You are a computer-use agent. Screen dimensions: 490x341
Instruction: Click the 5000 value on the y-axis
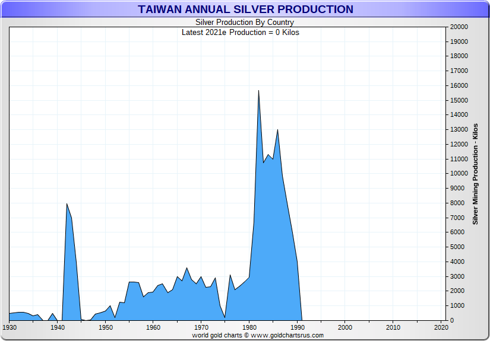click(x=458, y=247)
